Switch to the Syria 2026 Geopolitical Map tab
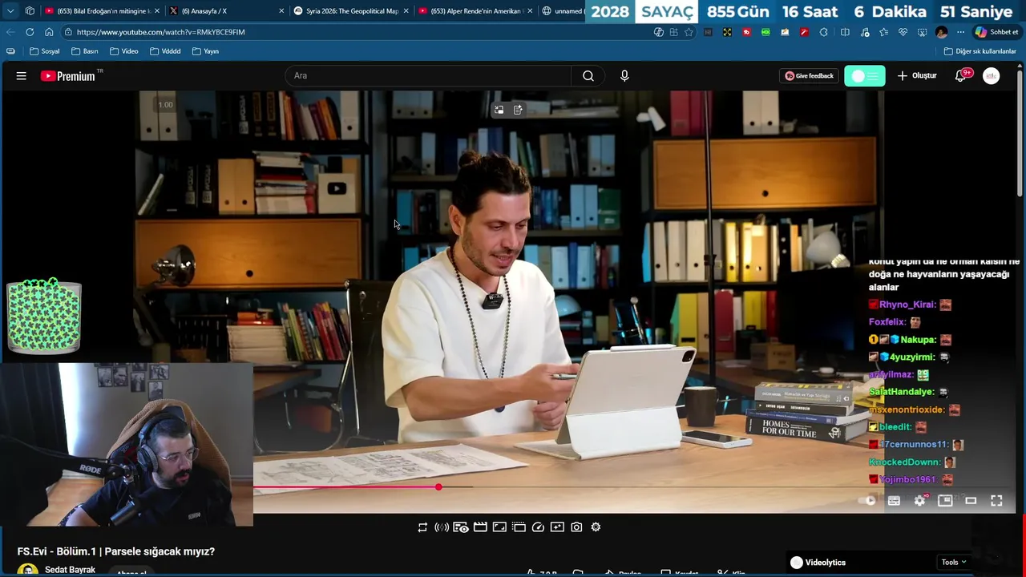The image size is (1026, 577). pyautogui.click(x=352, y=11)
